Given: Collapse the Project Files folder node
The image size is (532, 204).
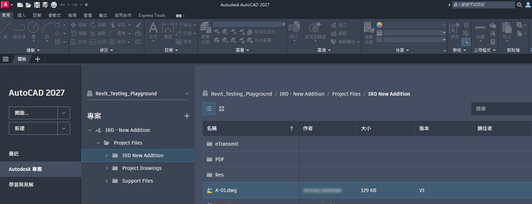Looking at the screenshot, I should coord(98,143).
